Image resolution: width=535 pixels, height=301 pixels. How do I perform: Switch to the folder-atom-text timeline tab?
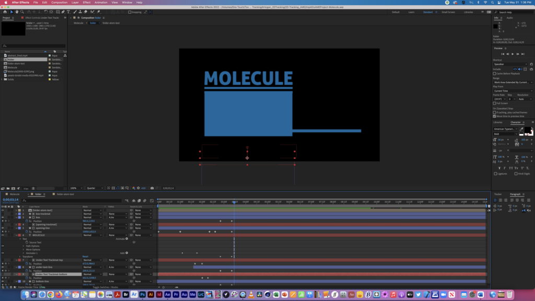(x=65, y=194)
